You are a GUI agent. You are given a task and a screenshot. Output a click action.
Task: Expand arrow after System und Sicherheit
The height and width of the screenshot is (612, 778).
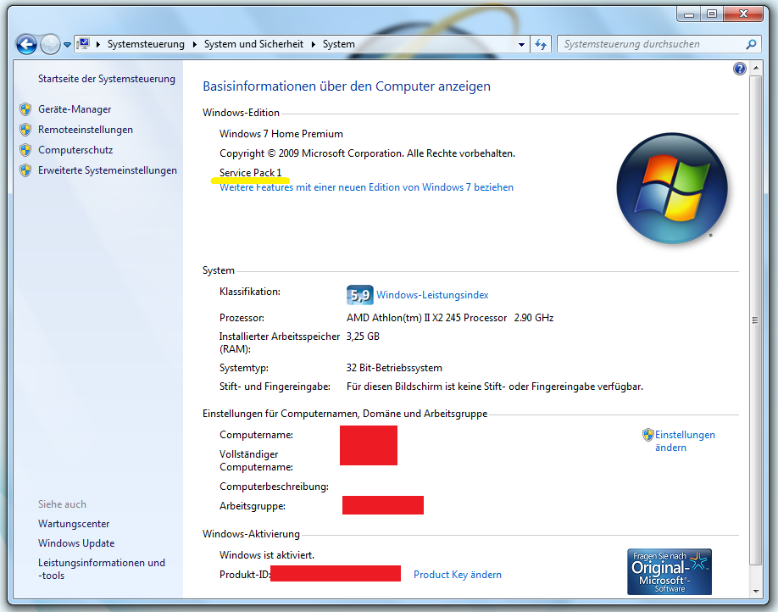pos(313,44)
